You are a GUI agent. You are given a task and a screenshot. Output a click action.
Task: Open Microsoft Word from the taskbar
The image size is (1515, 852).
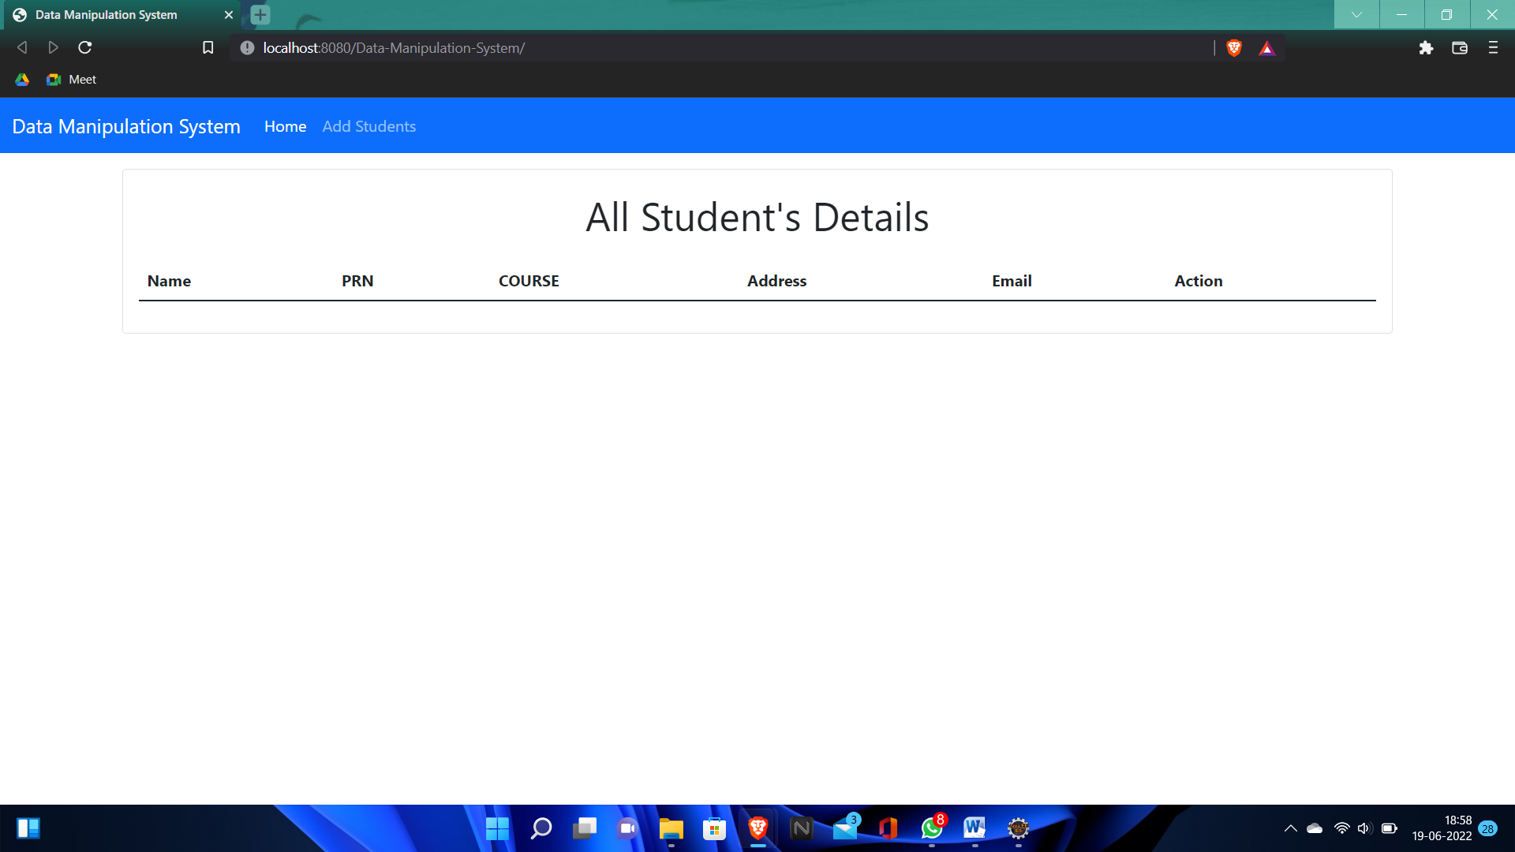click(x=974, y=828)
